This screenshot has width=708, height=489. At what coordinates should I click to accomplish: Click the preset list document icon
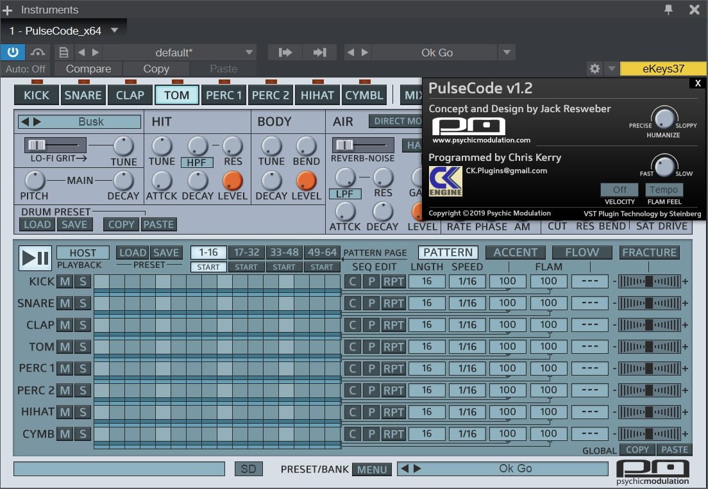coord(63,53)
